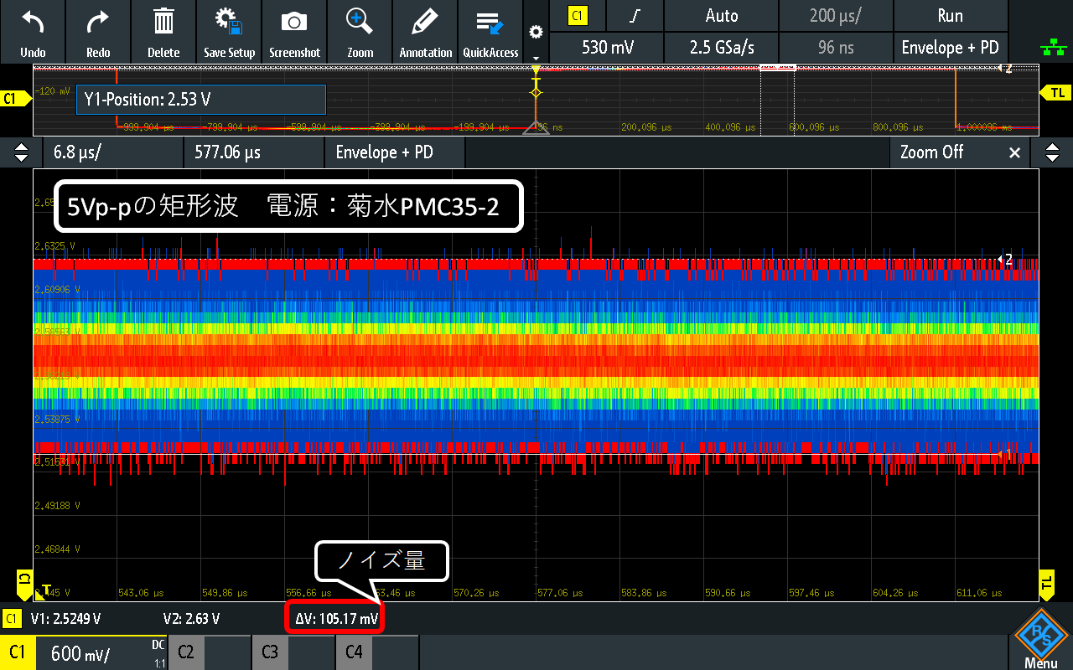The height and width of the screenshot is (670, 1073).
Task: Open zoom scale 6.8 µs/ setting
Action: [112, 152]
